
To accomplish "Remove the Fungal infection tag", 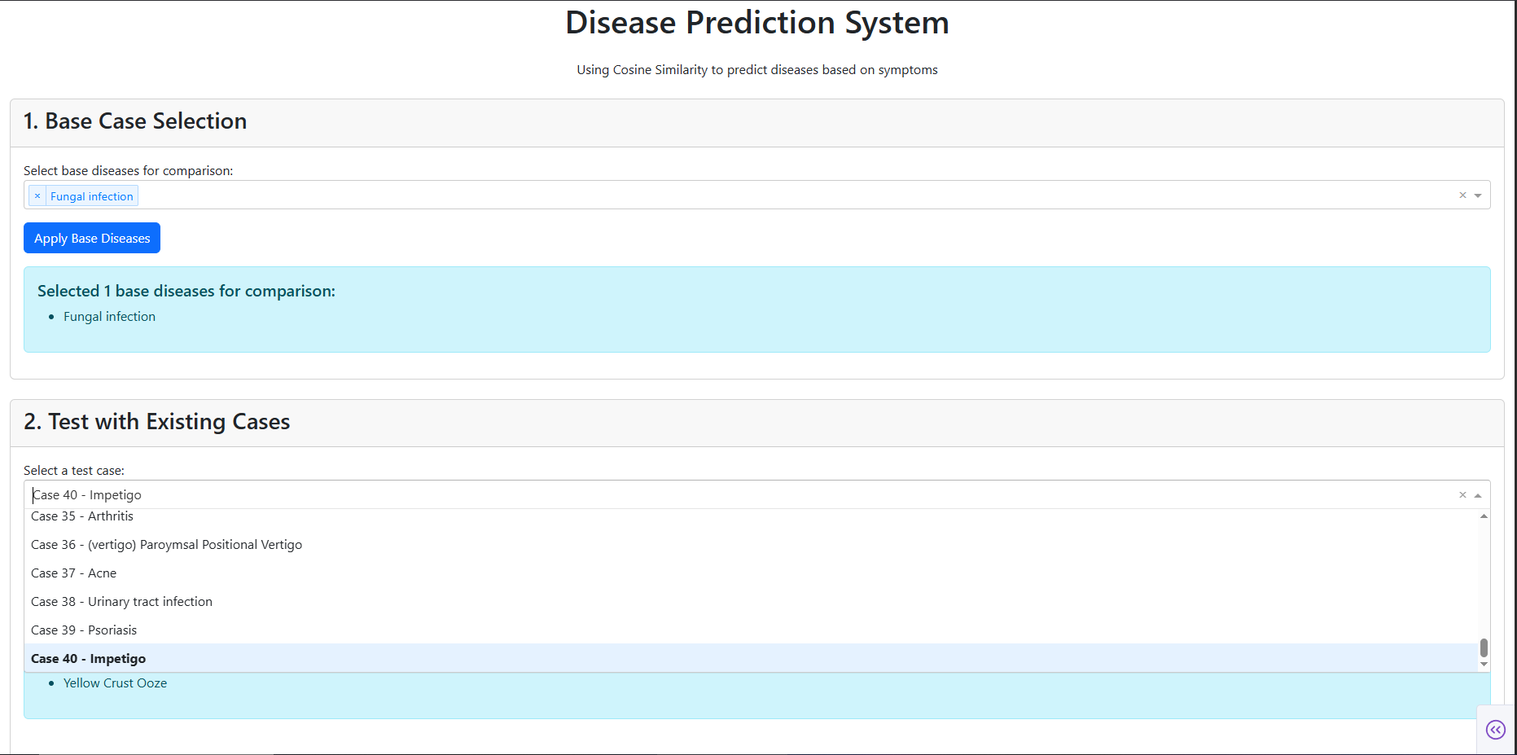I will pos(37,196).
